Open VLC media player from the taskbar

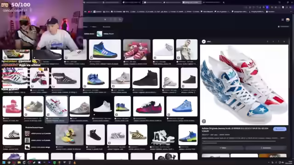(74, 163)
